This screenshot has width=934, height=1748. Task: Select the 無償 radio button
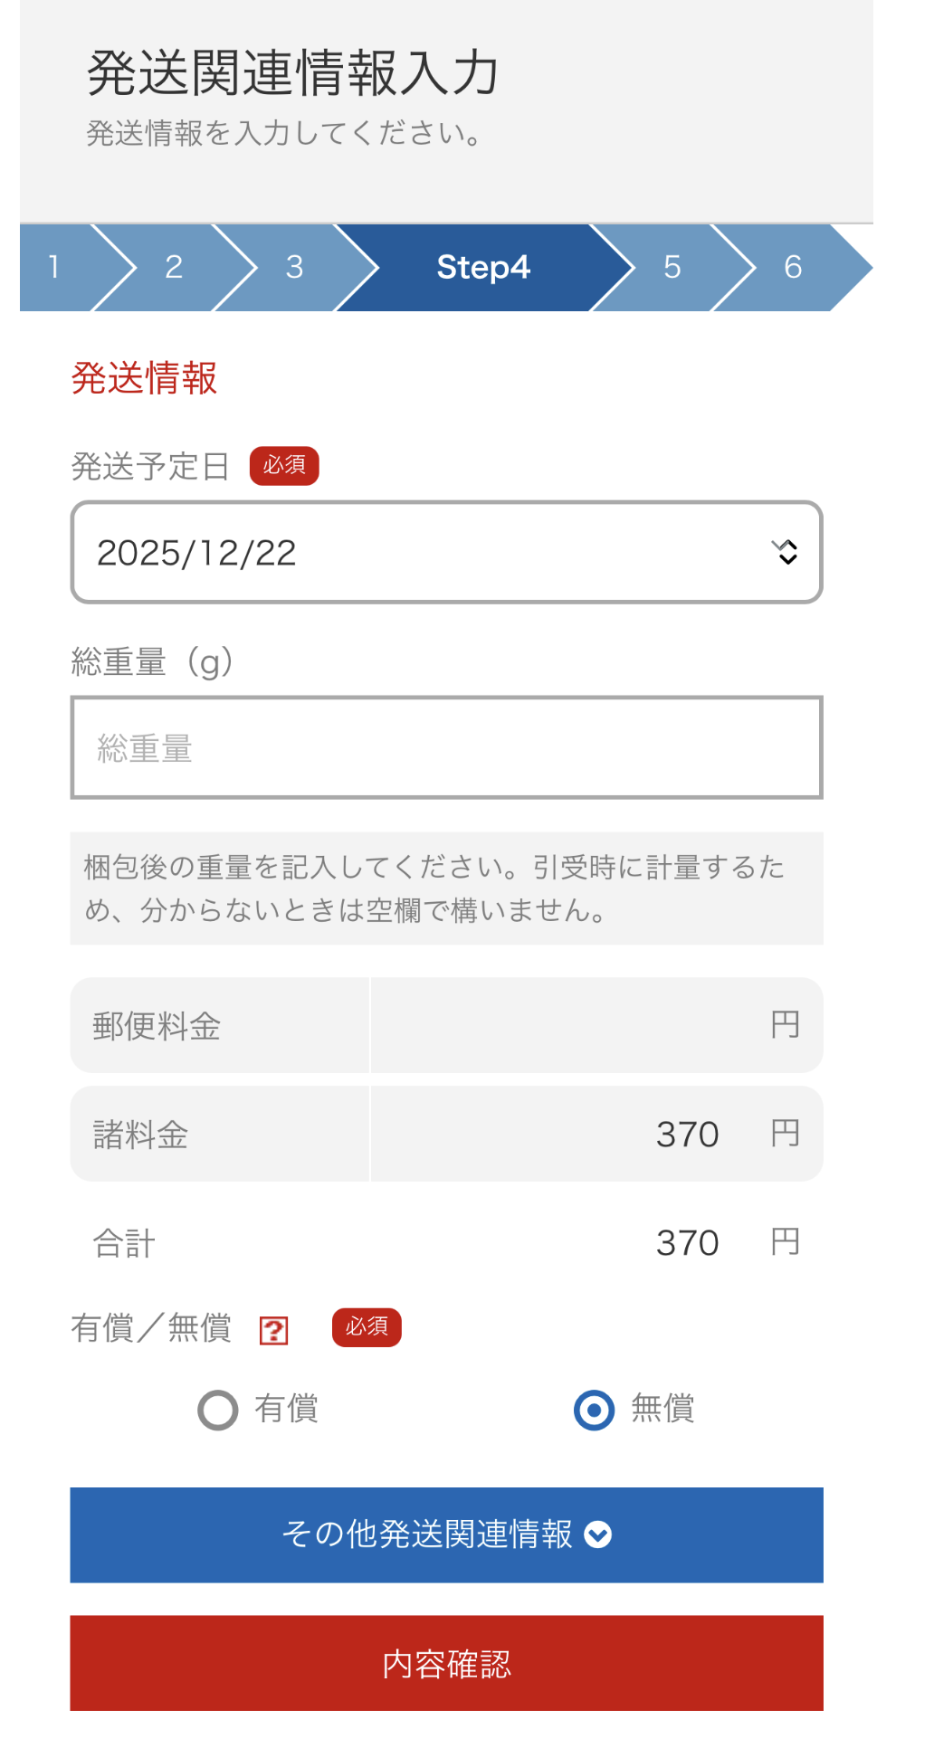click(595, 1410)
